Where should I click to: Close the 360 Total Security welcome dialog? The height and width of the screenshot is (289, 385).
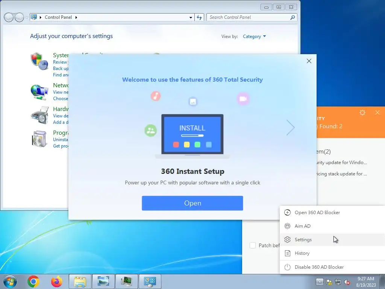point(309,61)
